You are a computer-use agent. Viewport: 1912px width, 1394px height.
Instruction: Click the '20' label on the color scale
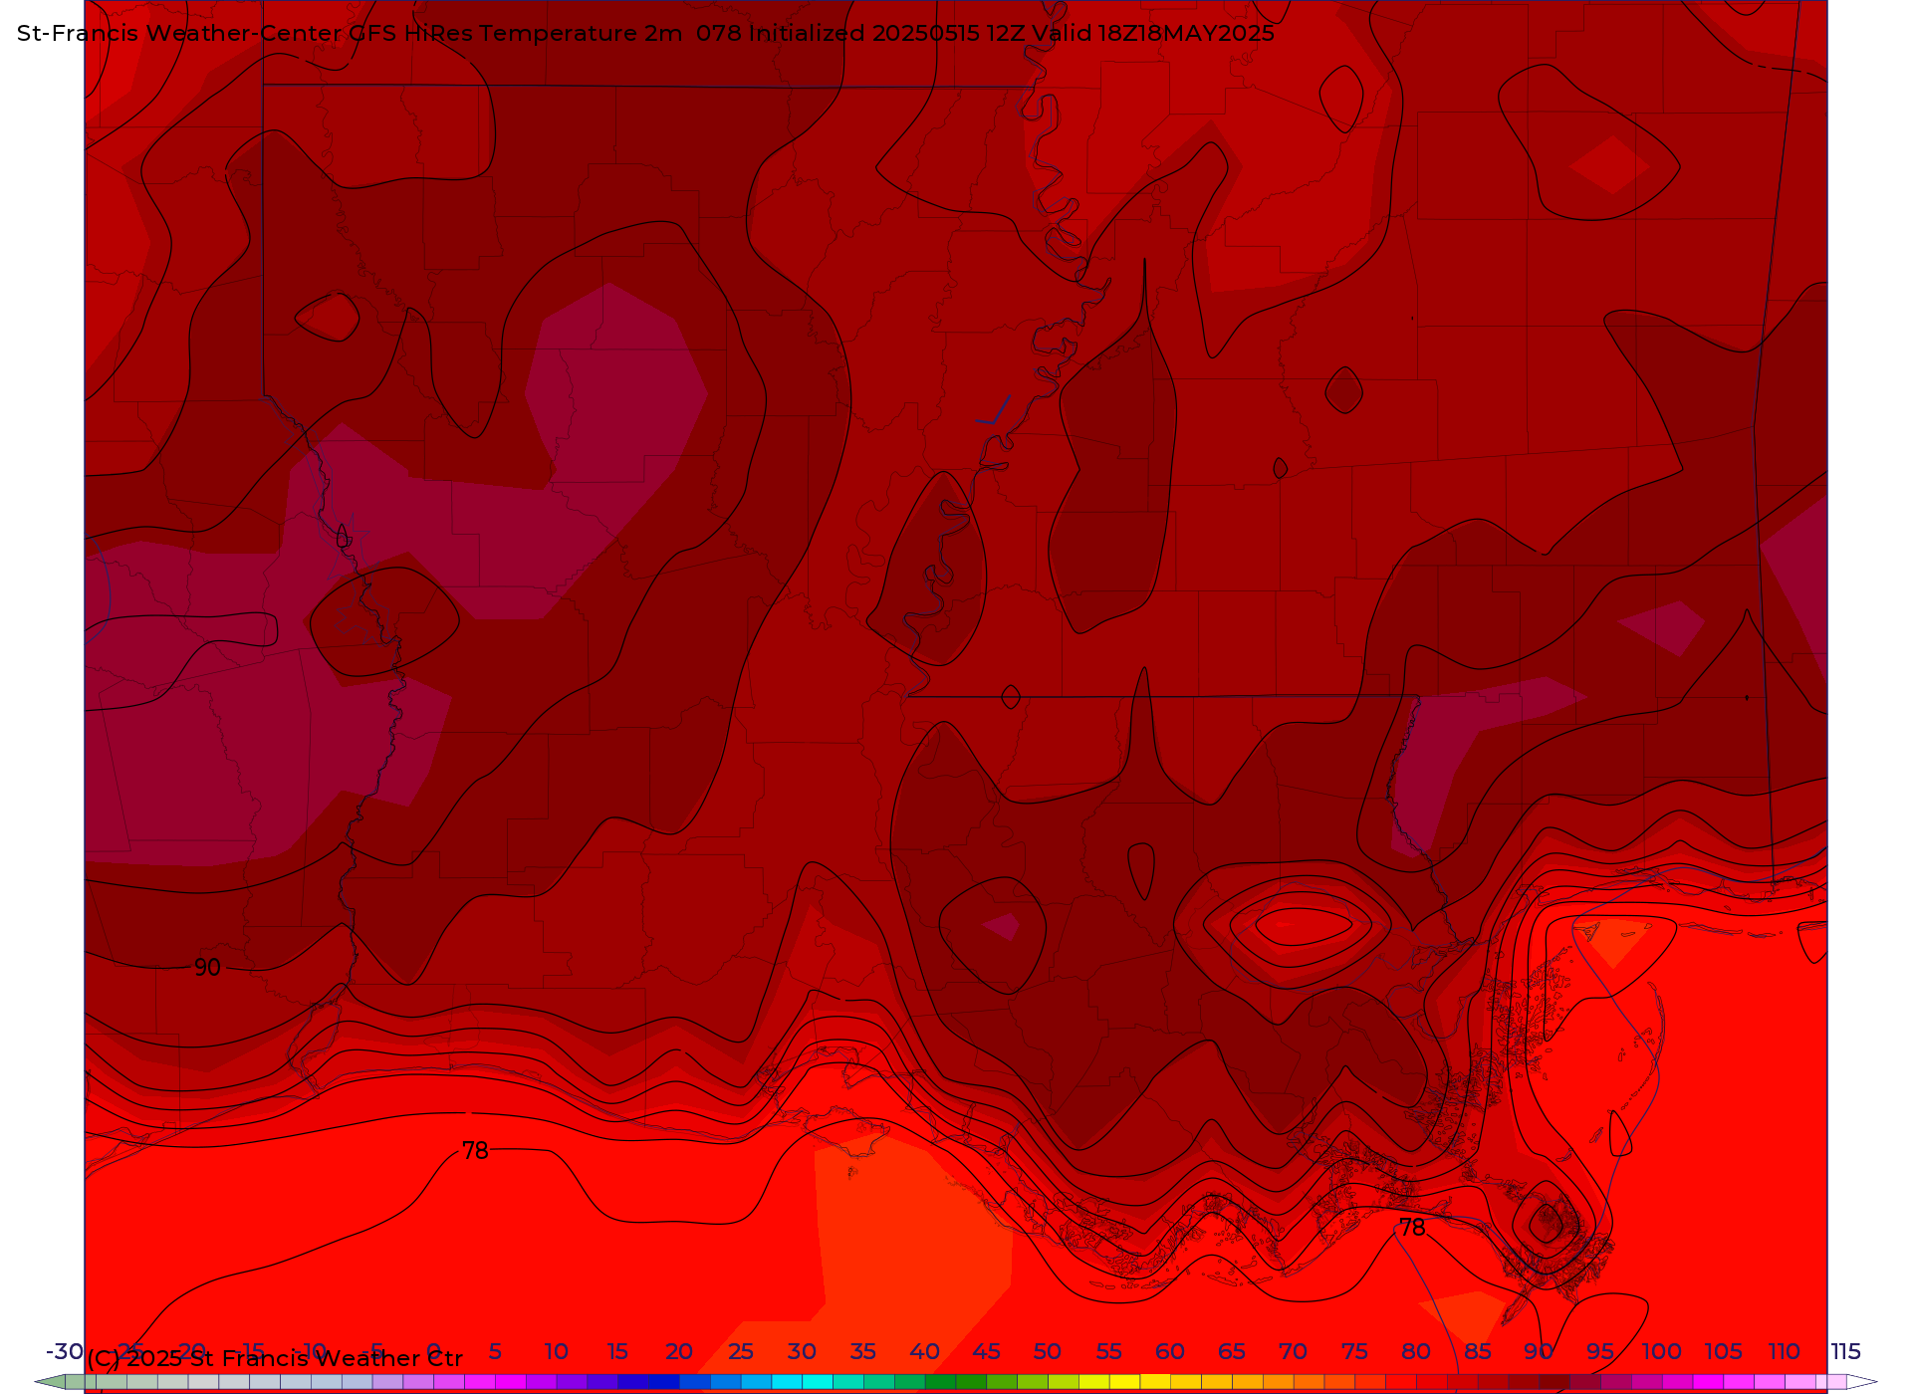[x=679, y=1351]
